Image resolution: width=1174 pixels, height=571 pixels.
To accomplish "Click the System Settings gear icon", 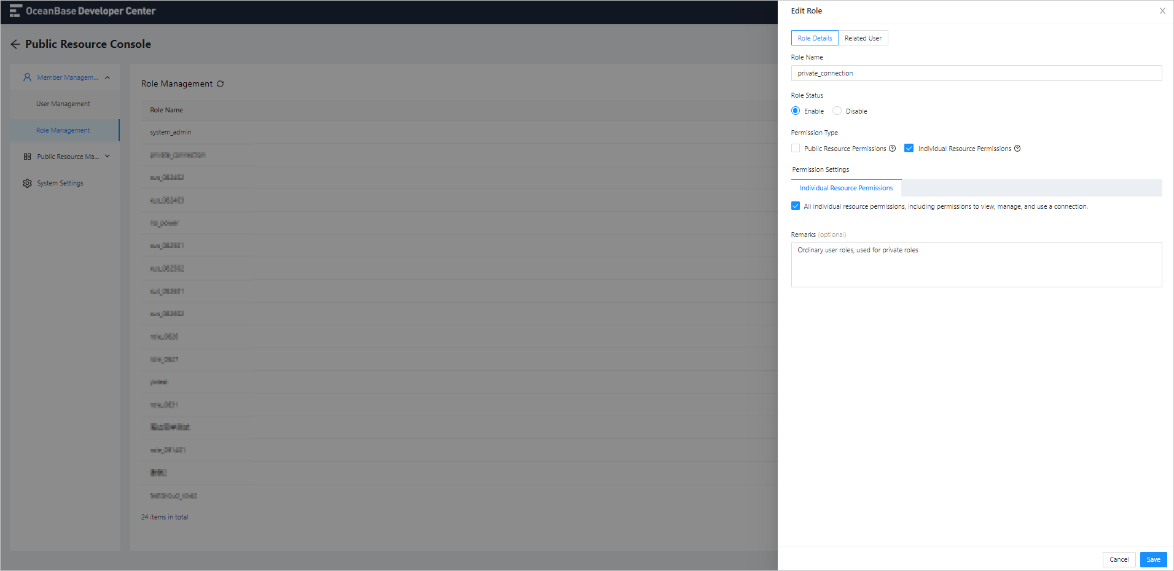I will pyautogui.click(x=27, y=183).
